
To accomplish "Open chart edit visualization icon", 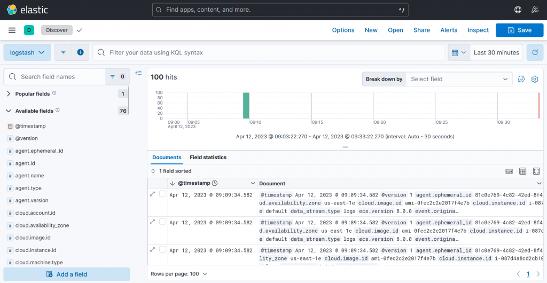I will tap(521, 79).
